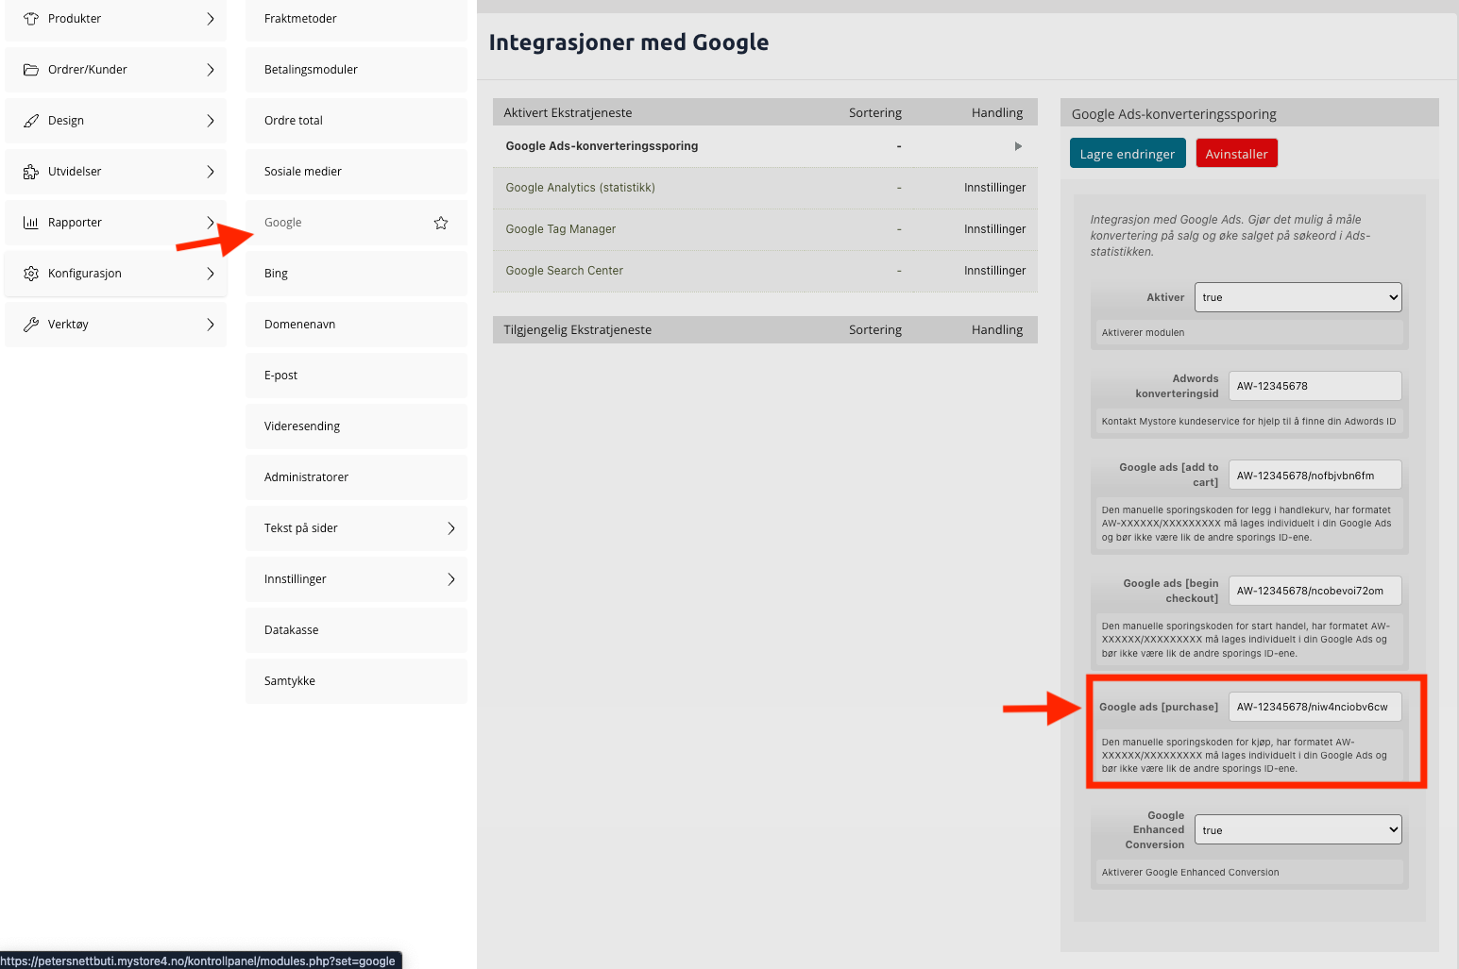
Task: Open Domenenavn menu item
Action: click(x=356, y=325)
